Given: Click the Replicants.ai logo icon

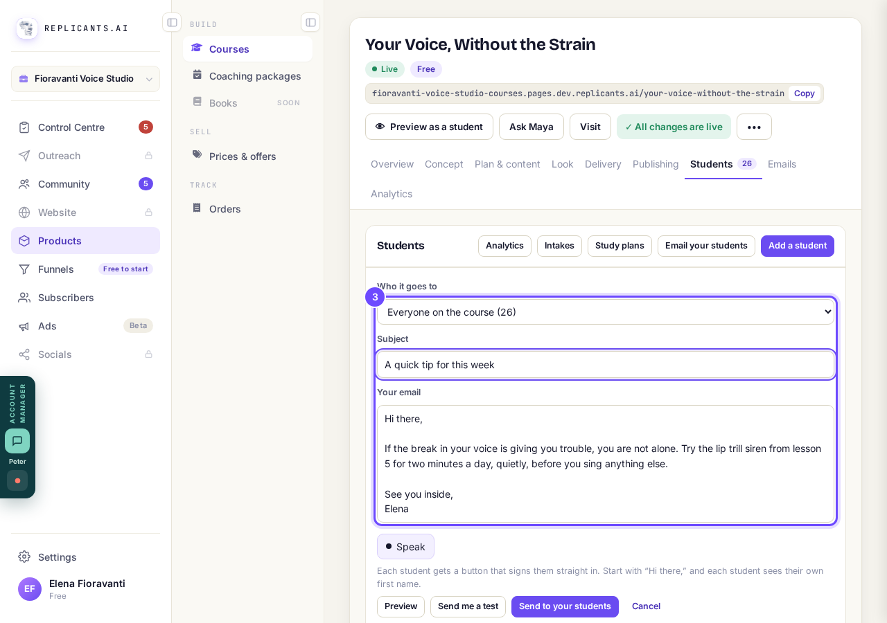Looking at the screenshot, I should (x=27, y=28).
